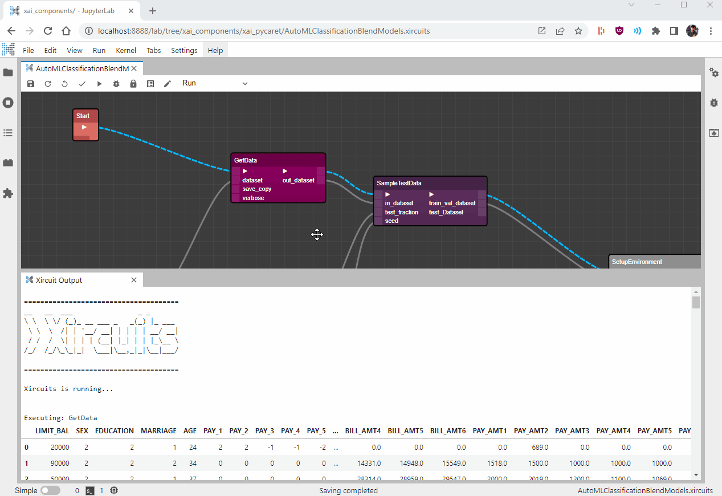Save the xircuits workflow with the save icon
This screenshot has height=496, width=722.
(x=31, y=84)
